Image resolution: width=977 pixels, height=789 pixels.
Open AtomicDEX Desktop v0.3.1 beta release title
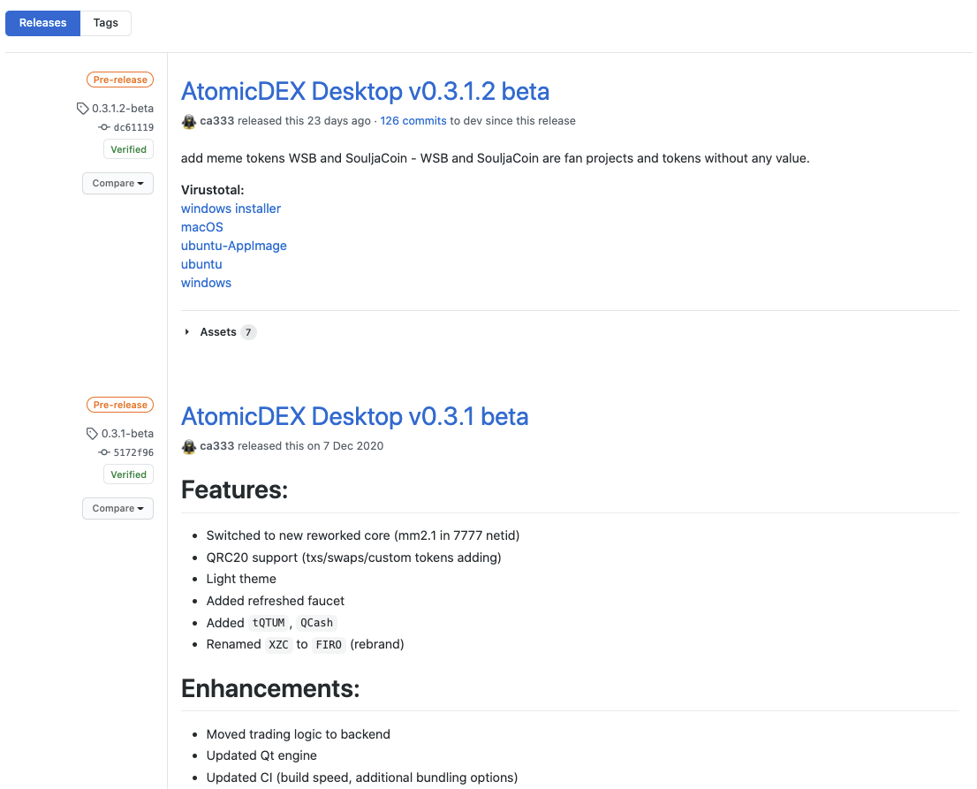(354, 416)
